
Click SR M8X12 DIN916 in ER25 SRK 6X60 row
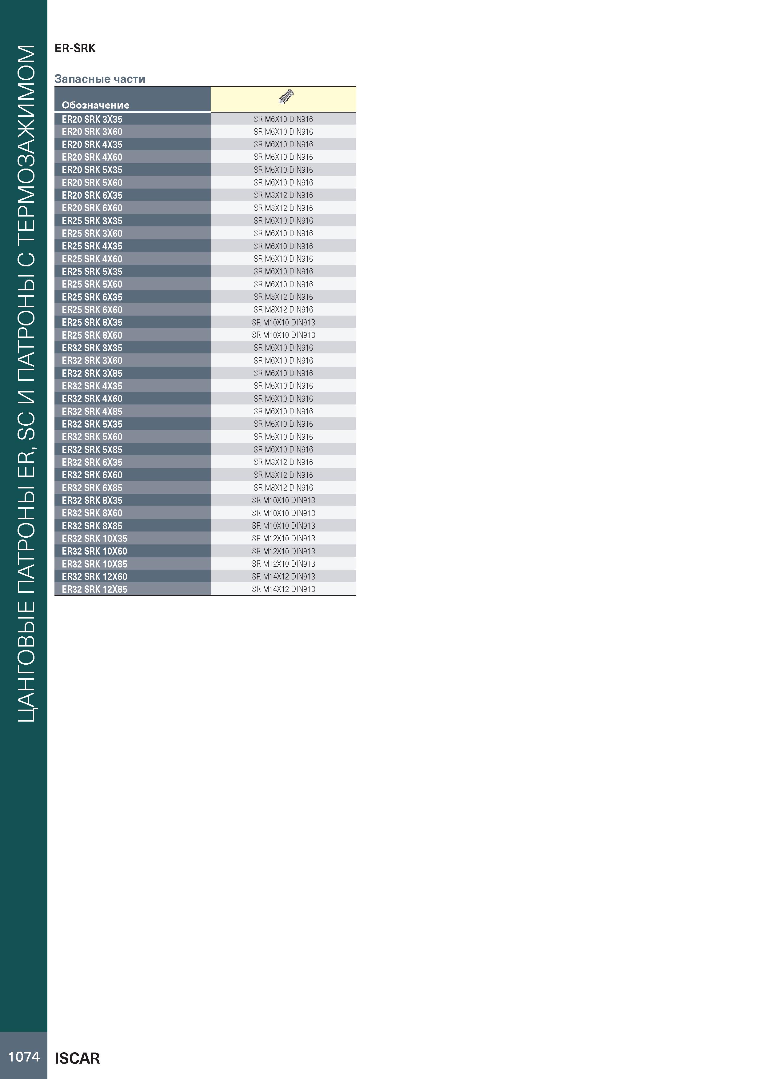click(283, 310)
